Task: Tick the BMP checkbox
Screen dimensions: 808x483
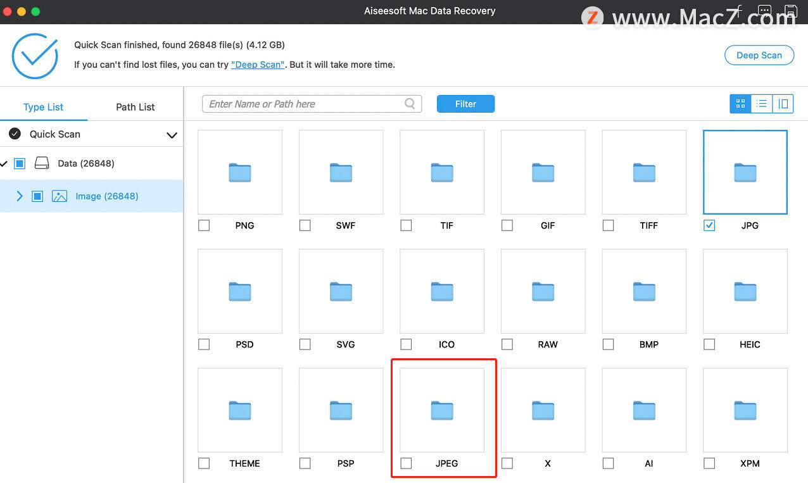Action: (x=608, y=344)
